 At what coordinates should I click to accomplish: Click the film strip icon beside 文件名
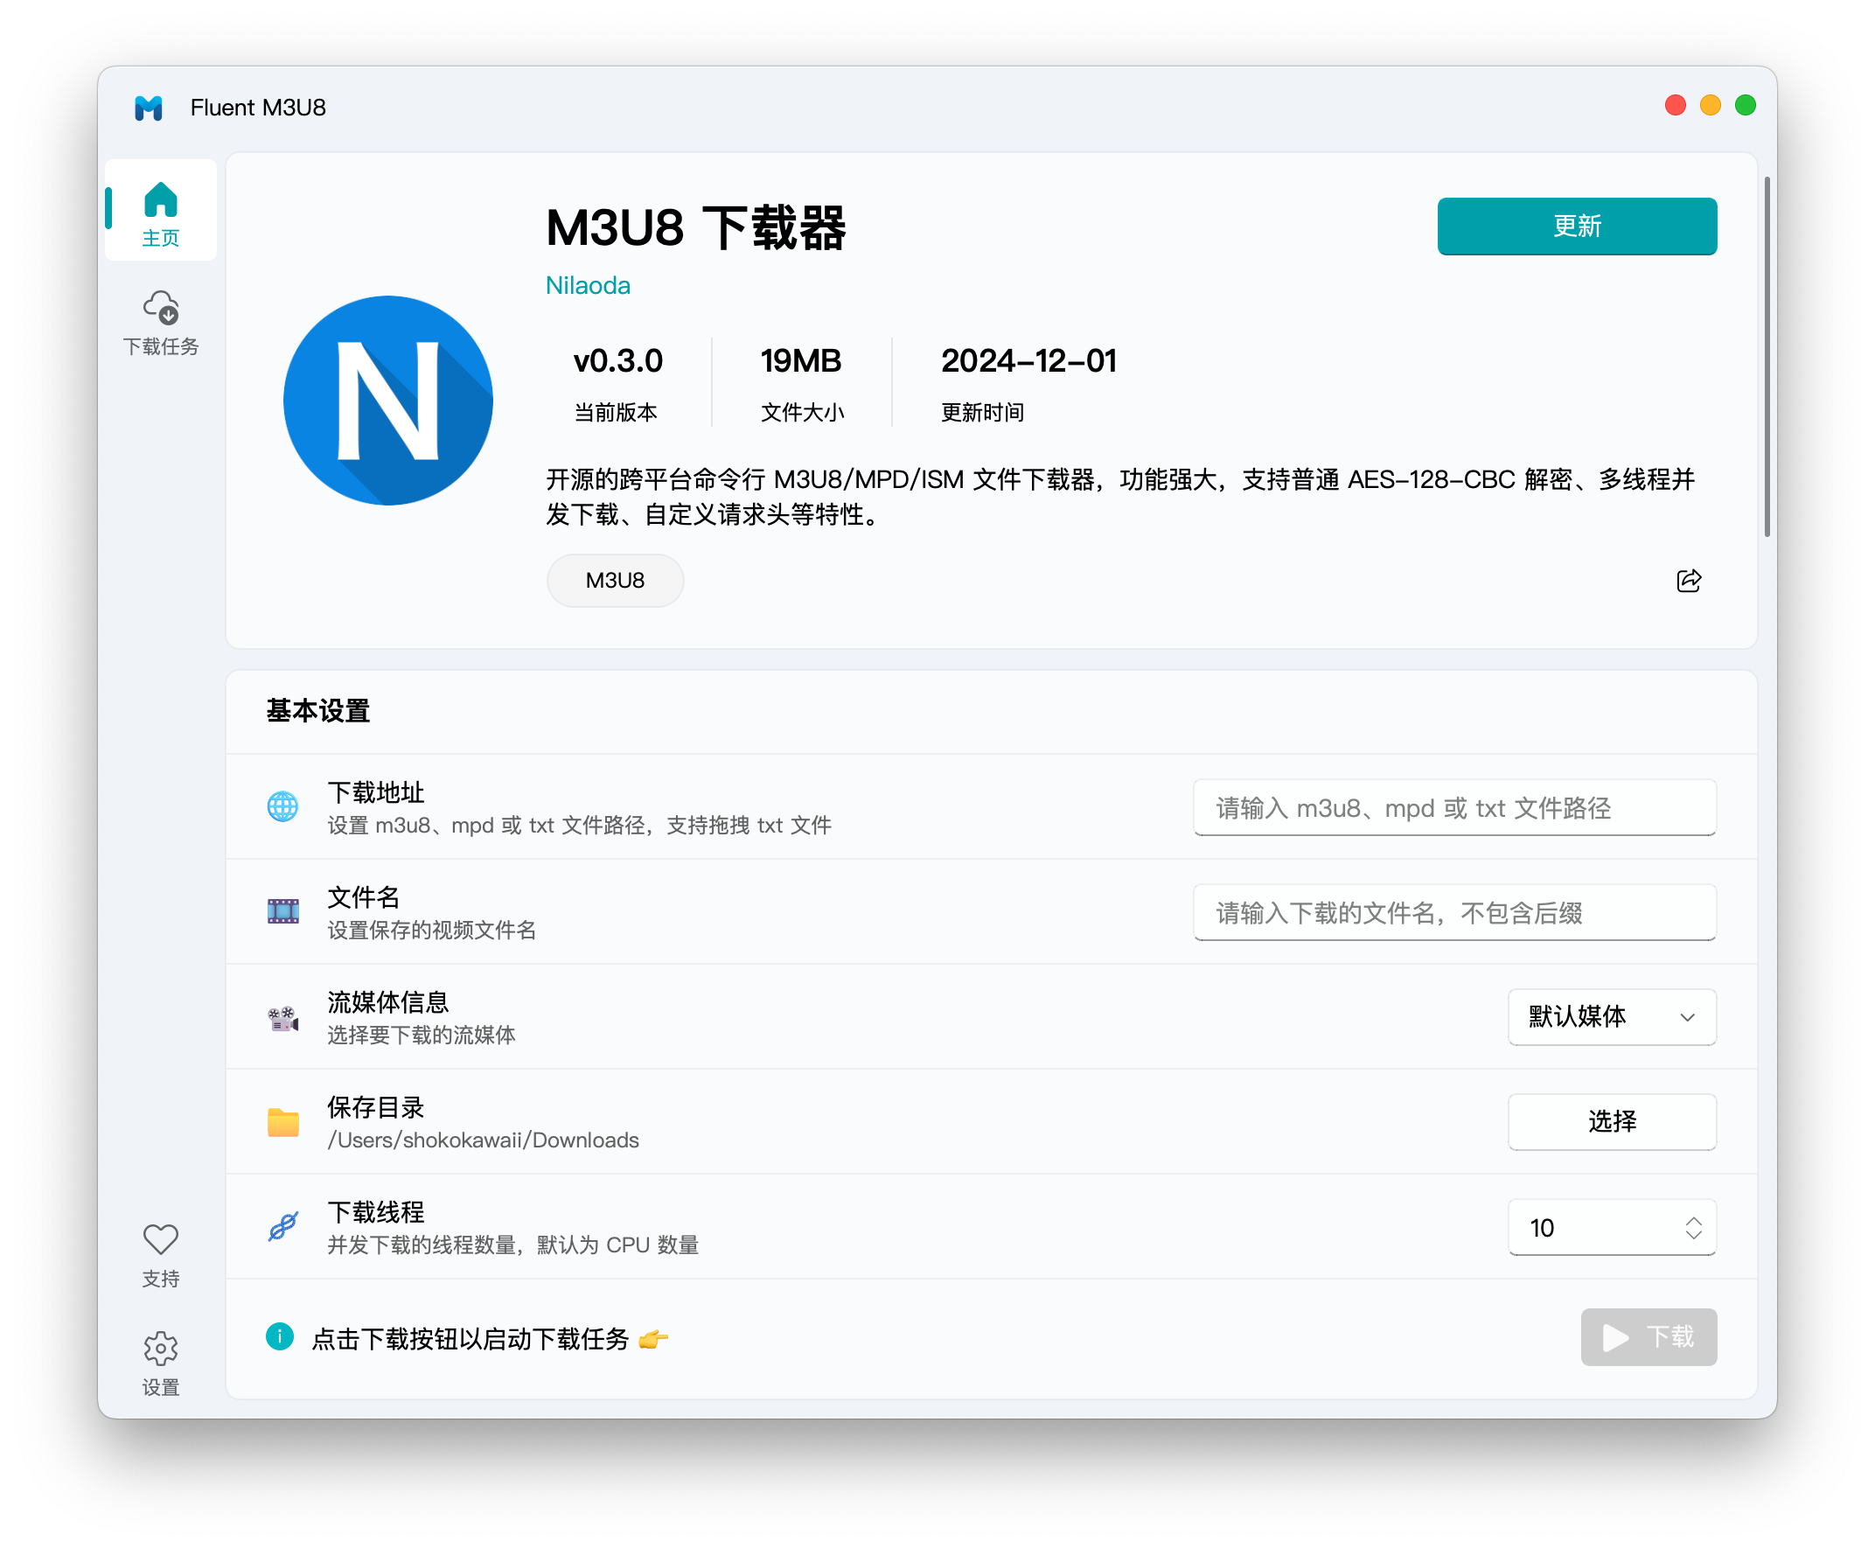point(282,910)
